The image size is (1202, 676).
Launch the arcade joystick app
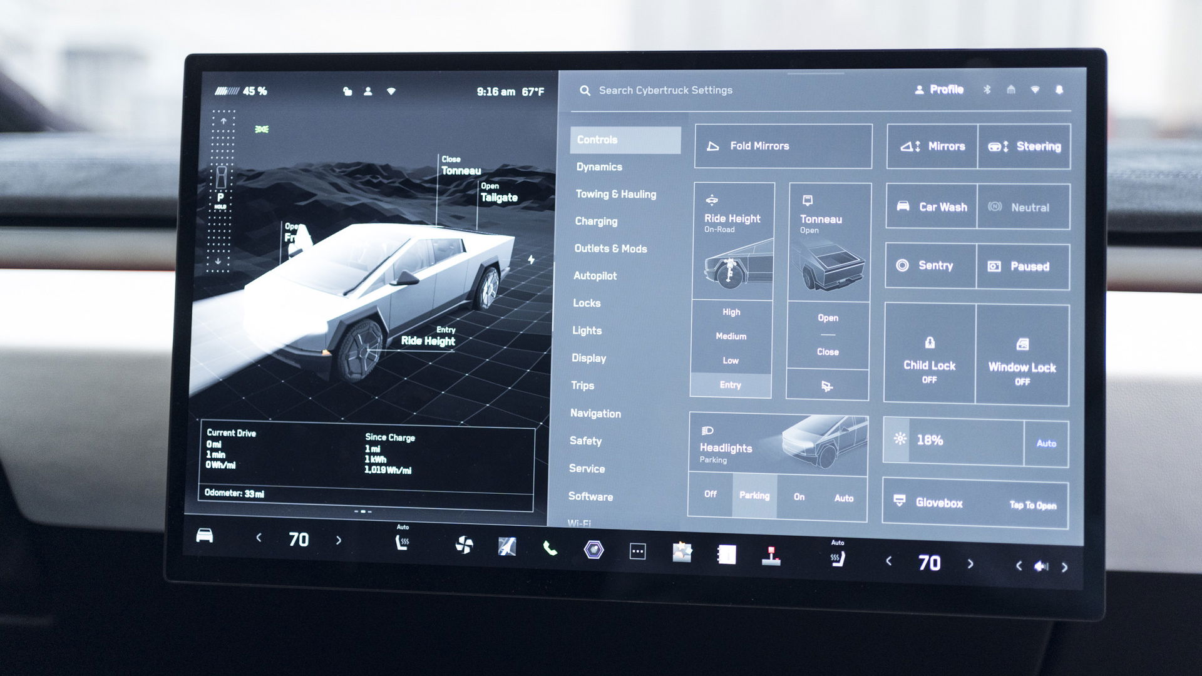tap(771, 555)
